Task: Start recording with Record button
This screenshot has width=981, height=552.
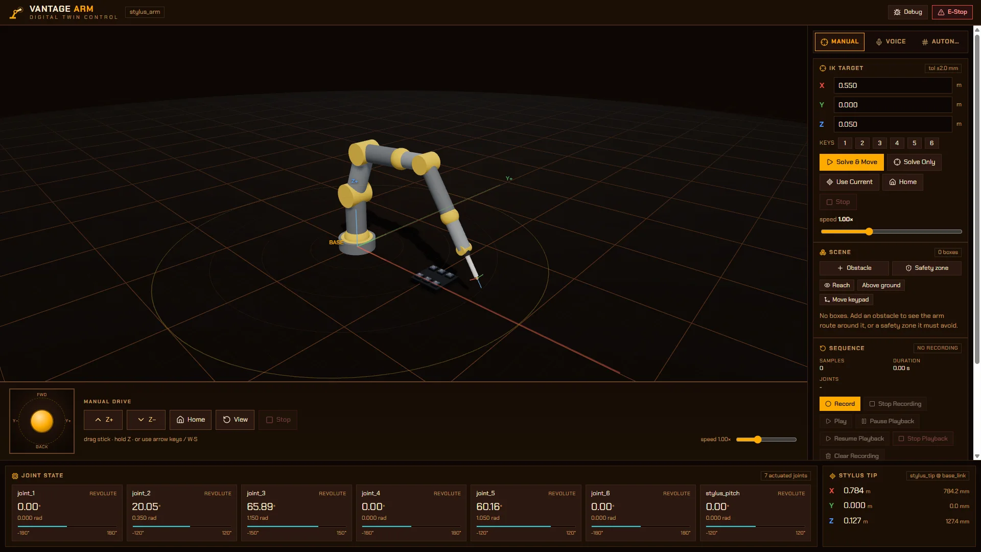Action: (x=840, y=404)
